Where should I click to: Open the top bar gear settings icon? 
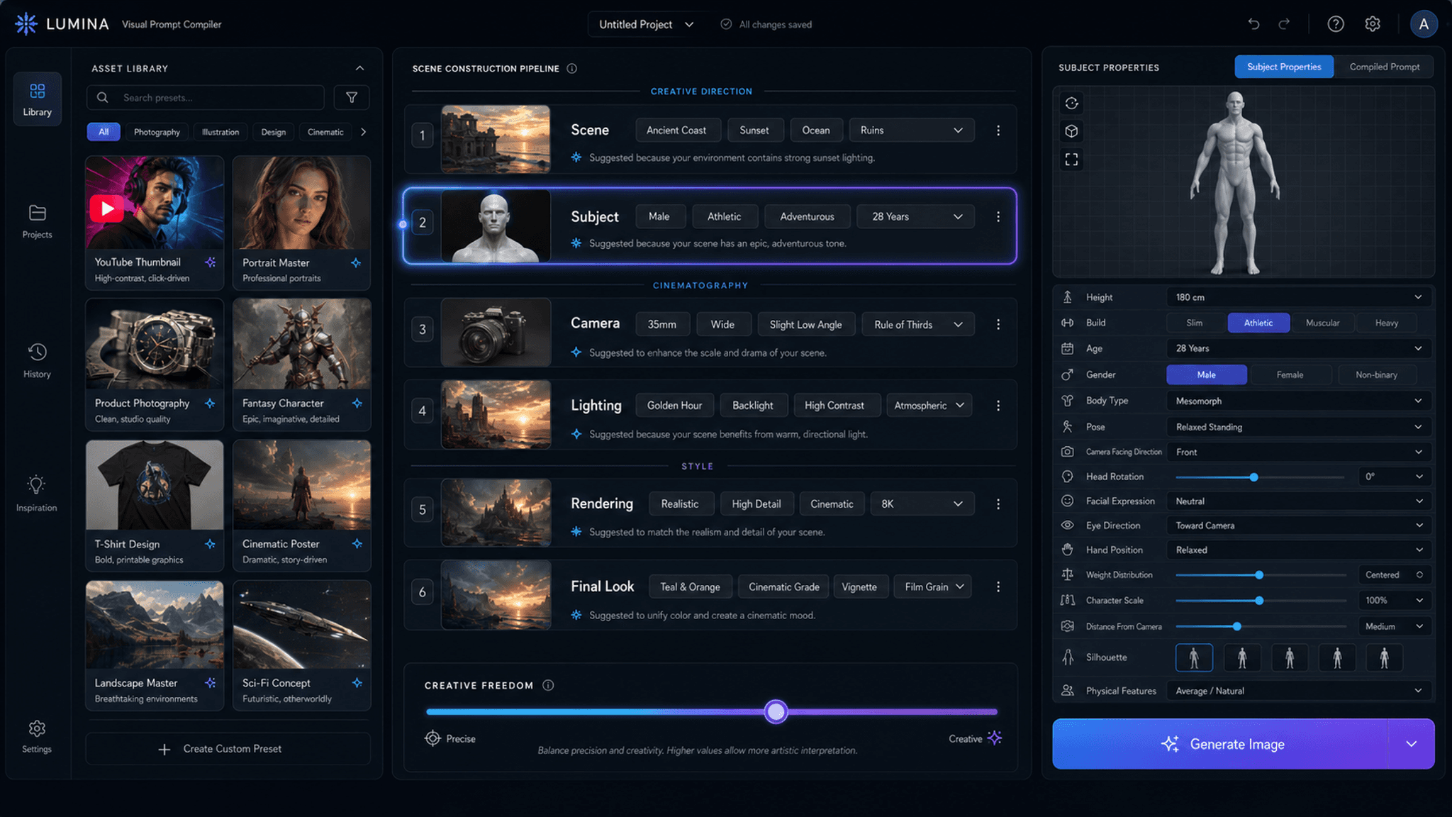point(1373,24)
